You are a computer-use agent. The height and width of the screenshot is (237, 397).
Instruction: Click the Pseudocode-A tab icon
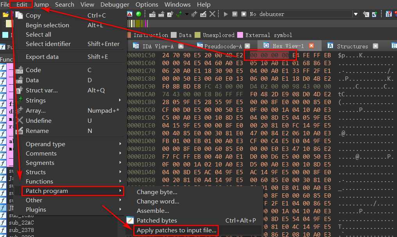[x=200, y=46]
